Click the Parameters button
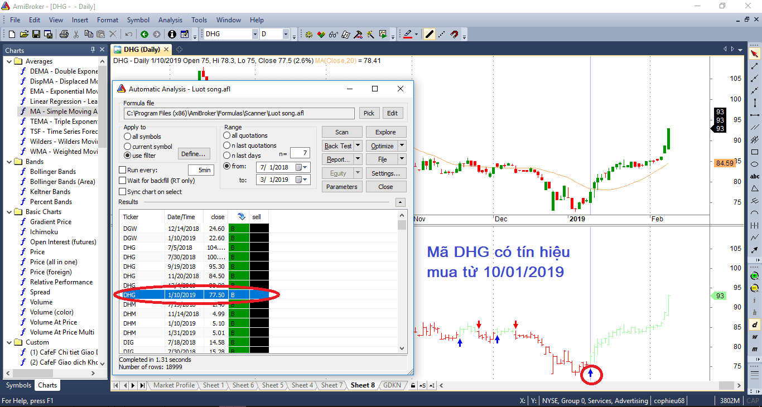762x407 pixels. (342, 187)
